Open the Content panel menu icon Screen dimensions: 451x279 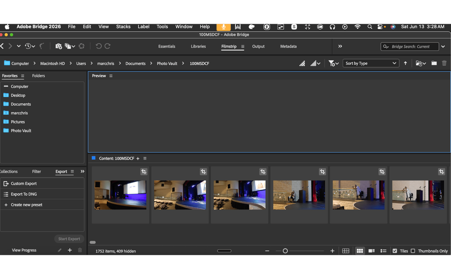(x=145, y=159)
